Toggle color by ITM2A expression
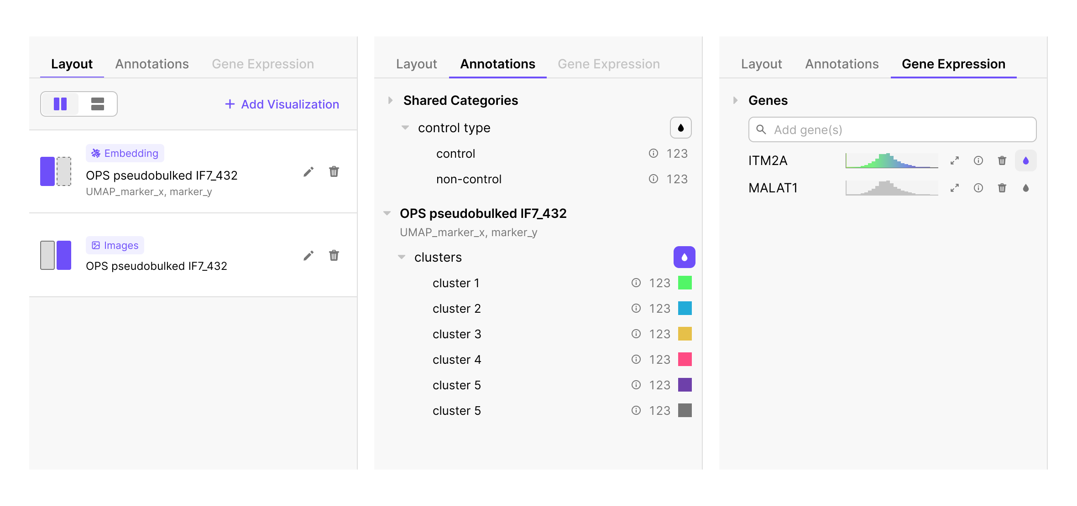The width and height of the screenshot is (1077, 506). tap(1026, 161)
